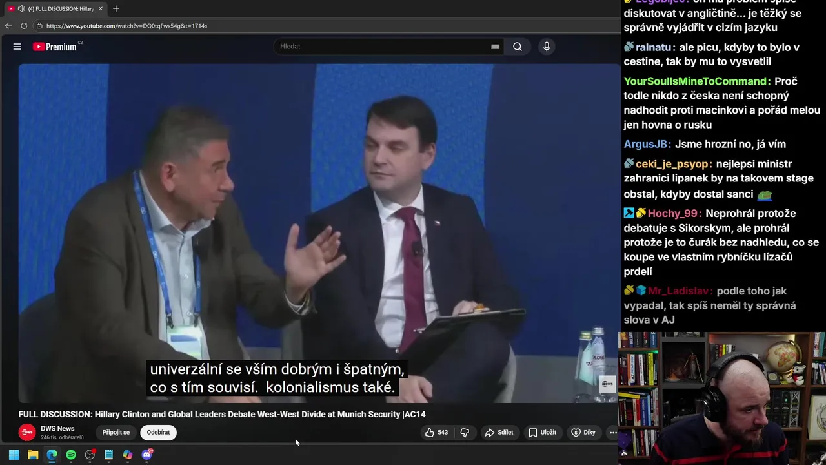826x465 pixels.
Task: Click the Díky thanks button
Action: pos(583,432)
